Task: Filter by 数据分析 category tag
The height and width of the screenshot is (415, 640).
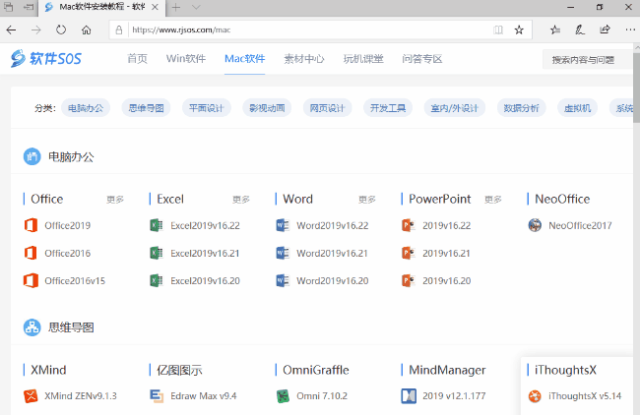Action: click(521, 108)
